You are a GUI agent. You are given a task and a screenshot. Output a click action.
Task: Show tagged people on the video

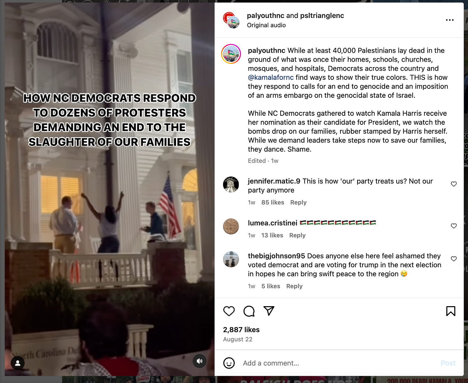18,363
